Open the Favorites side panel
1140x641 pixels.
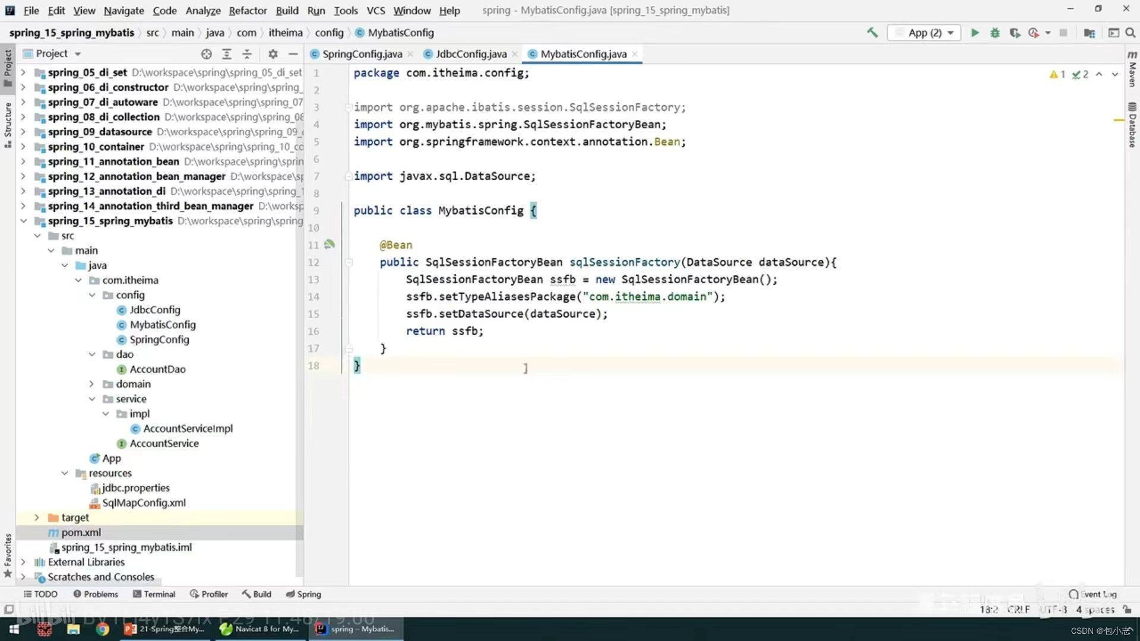pos(8,556)
